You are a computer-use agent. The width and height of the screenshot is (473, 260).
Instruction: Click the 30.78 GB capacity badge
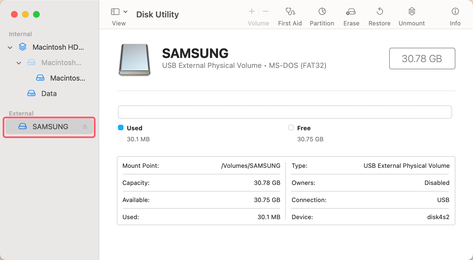coord(422,59)
